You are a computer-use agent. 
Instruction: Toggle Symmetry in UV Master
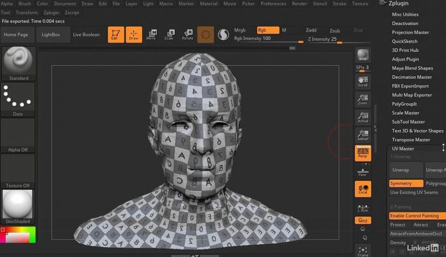coord(406,184)
